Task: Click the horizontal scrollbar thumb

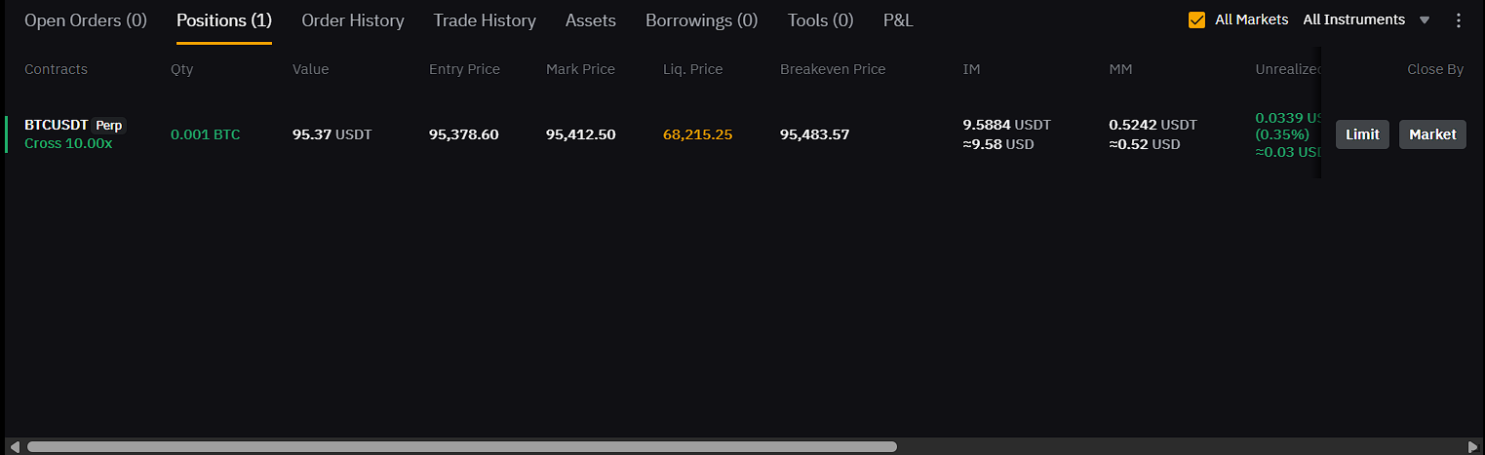Action: (x=461, y=446)
